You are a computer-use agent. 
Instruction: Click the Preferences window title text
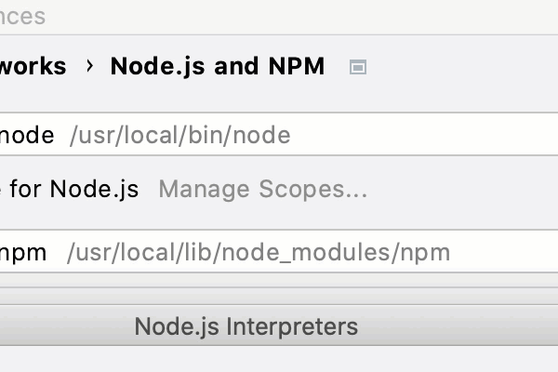22,17
